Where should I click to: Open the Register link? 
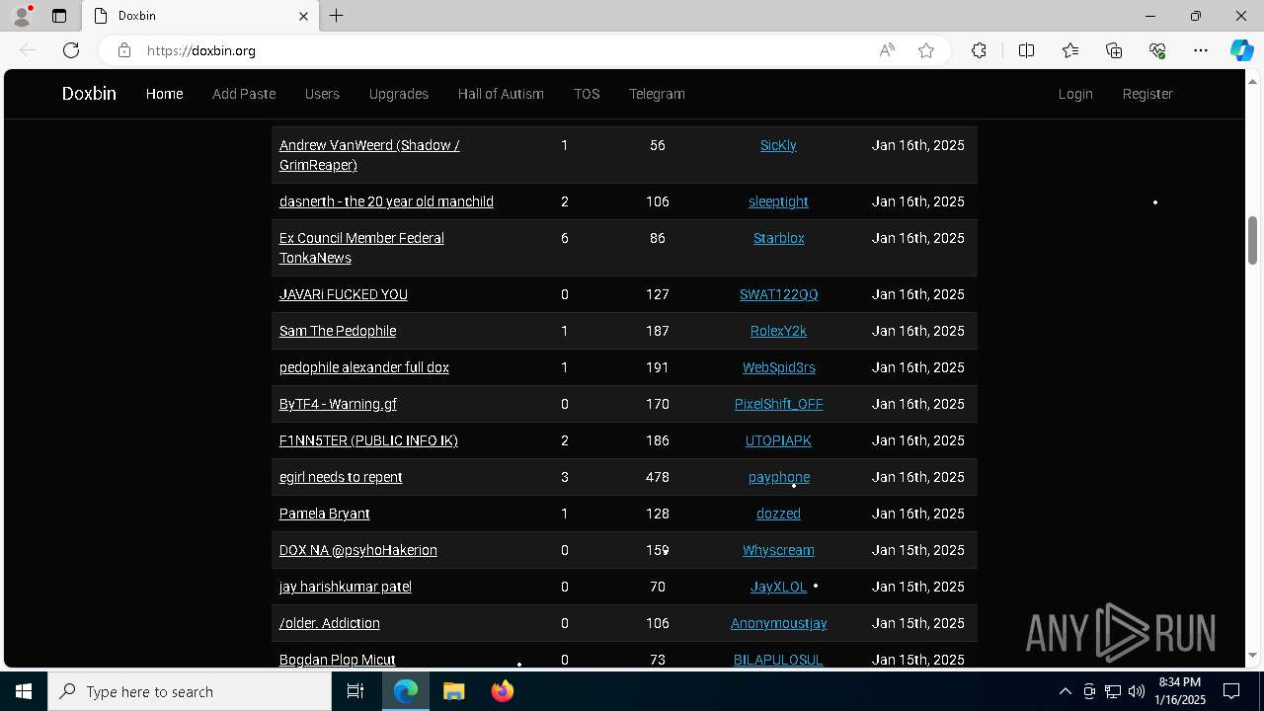point(1147,94)
